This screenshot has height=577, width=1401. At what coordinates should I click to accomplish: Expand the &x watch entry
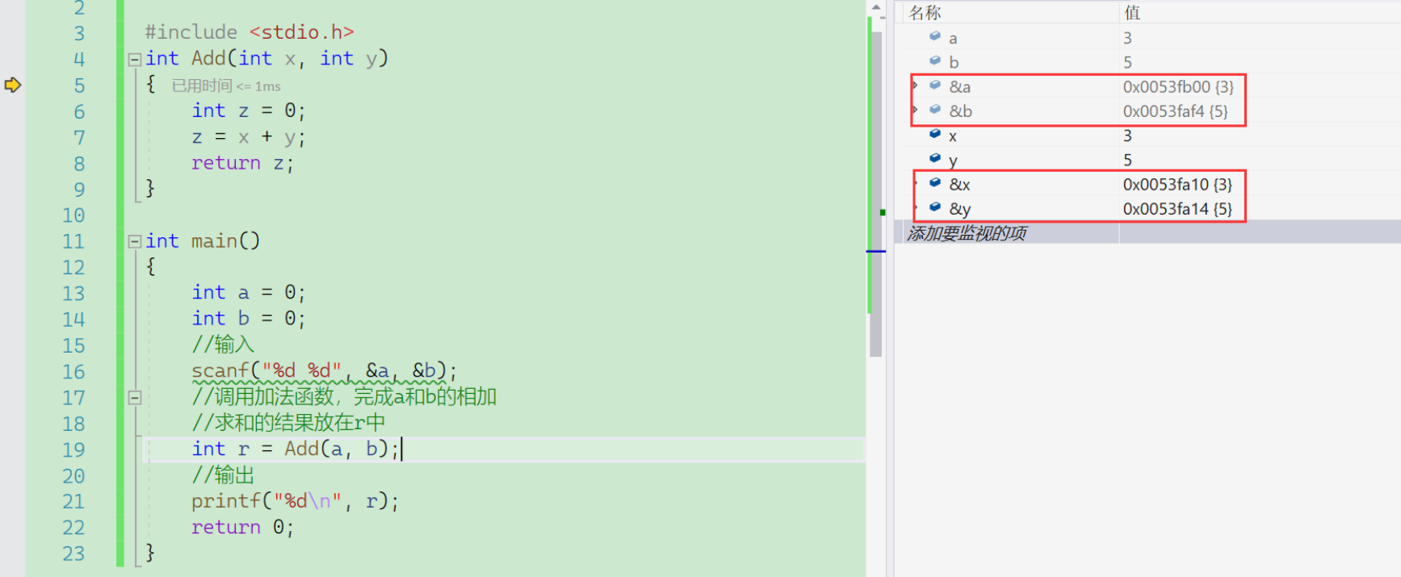[x=917, y=183]
